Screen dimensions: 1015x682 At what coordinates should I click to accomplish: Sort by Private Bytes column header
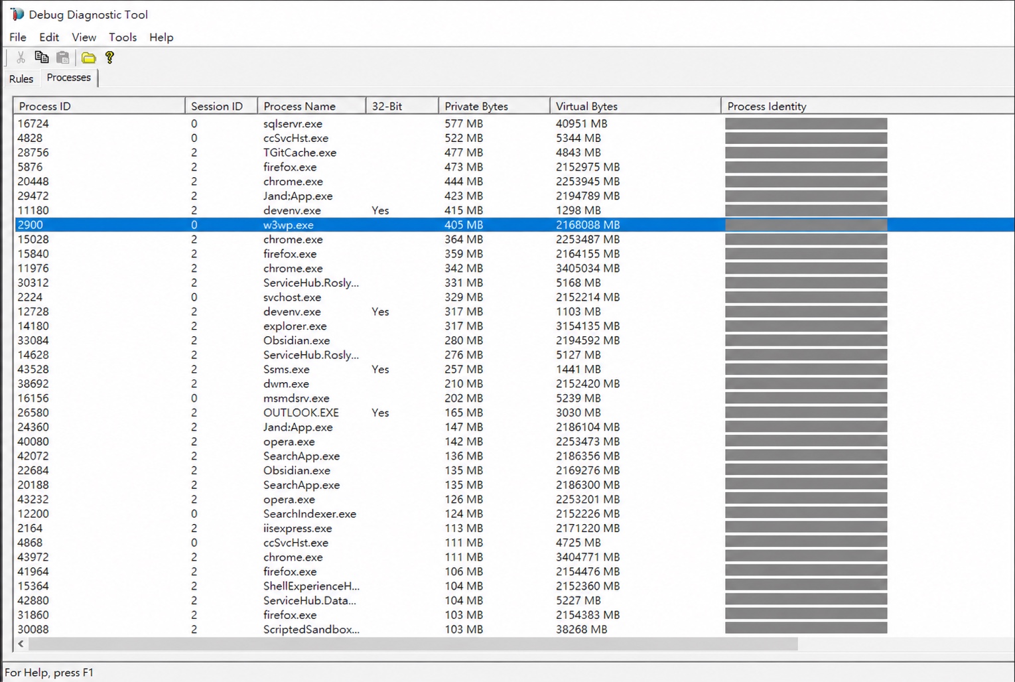(x=494, y=106)
